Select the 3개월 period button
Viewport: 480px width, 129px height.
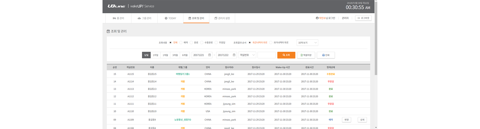coord(175,55)
